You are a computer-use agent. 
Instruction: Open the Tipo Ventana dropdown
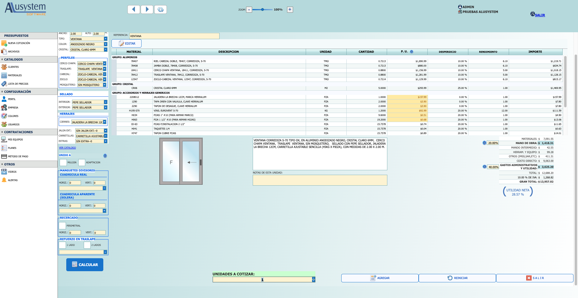click(x=106, y=39)
